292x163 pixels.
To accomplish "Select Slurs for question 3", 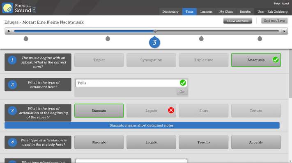I will pyautogui.click(x=204, y=111).
